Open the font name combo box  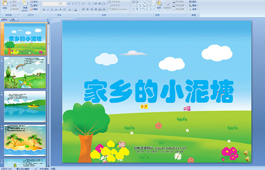click(50, 4)
